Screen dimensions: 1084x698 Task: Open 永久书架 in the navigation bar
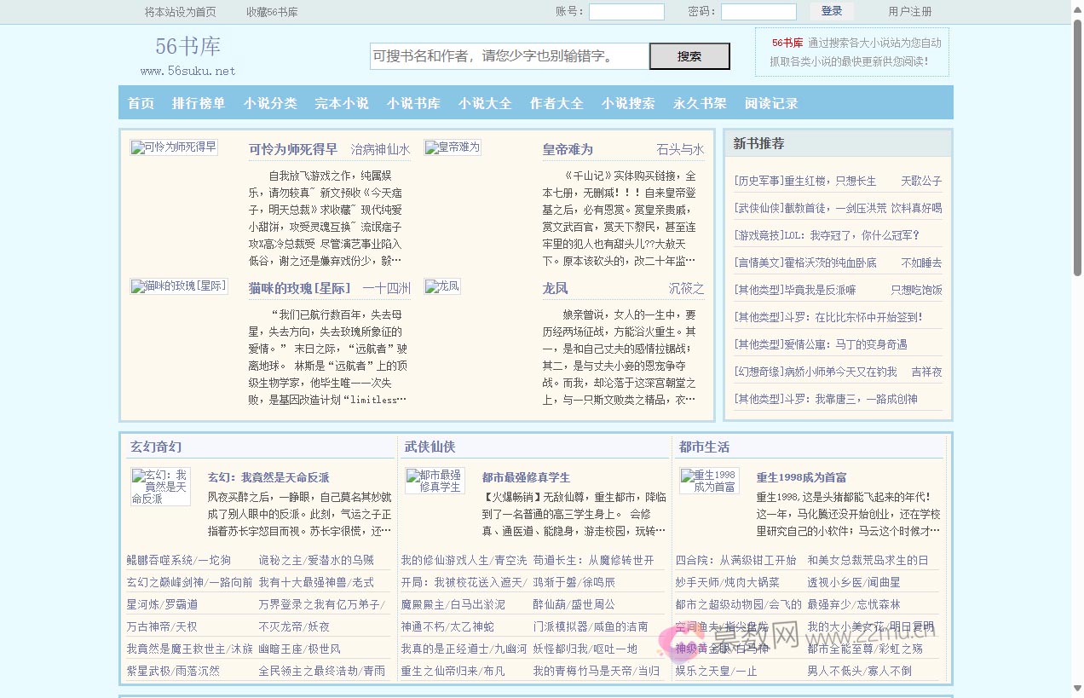pos(700,103)
